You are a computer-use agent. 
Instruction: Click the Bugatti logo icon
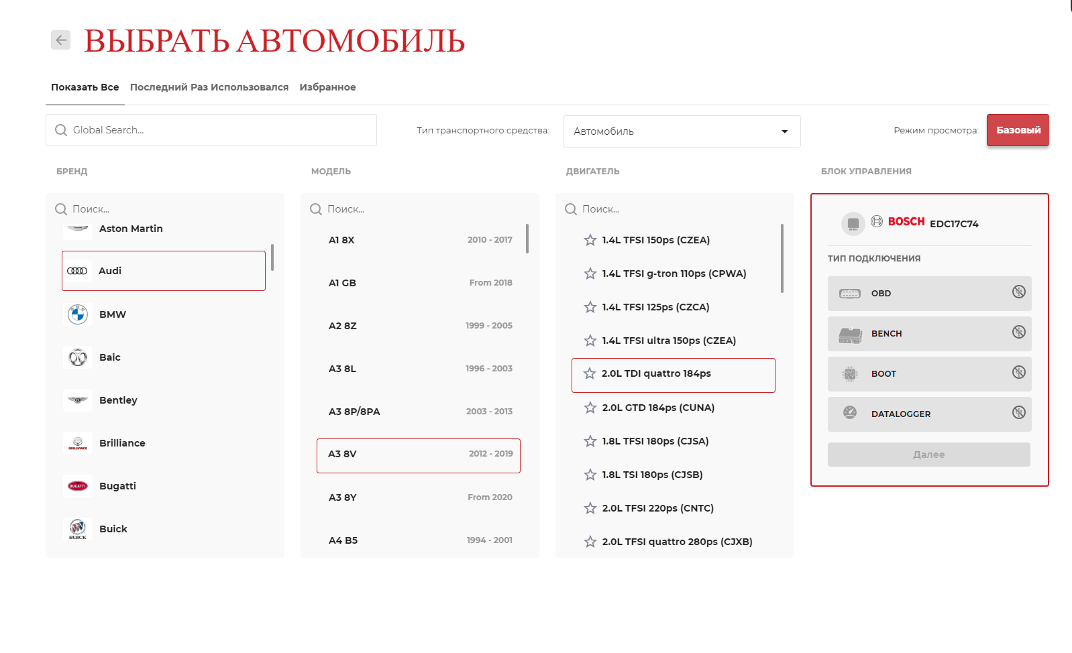pyautogui.click(x=78, y=486)
